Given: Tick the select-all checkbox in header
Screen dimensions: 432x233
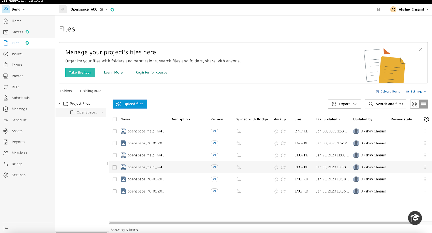Looking at the screenshot, I should point(115,119).
